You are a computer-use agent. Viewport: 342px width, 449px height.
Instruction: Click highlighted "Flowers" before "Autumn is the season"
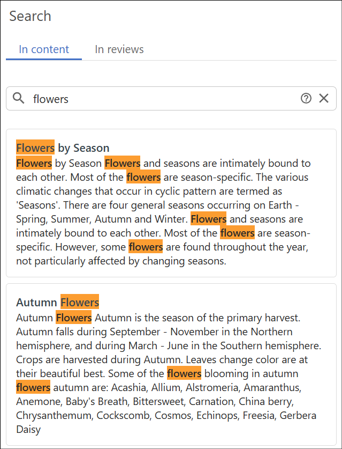tap(74, 318)
